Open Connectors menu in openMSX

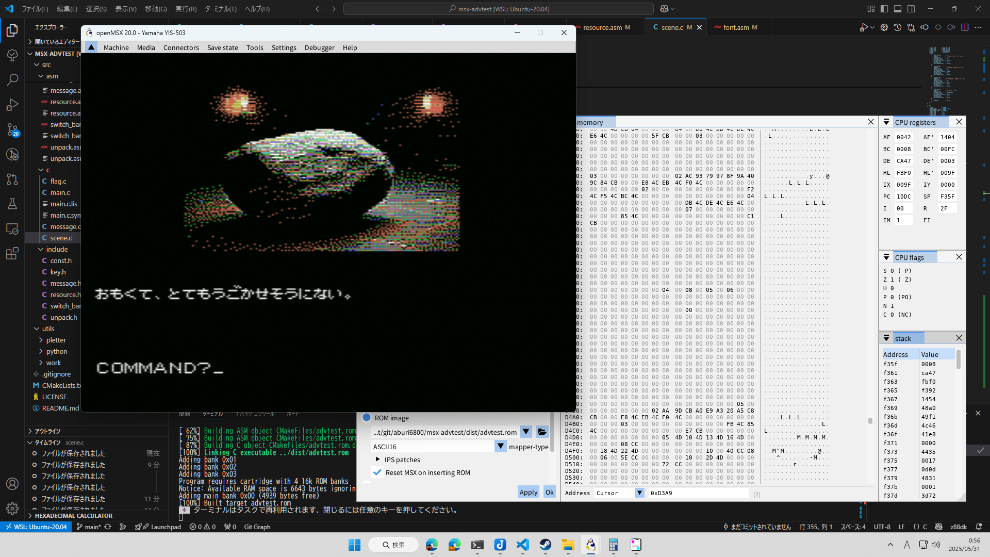click(x=181, y=47)
